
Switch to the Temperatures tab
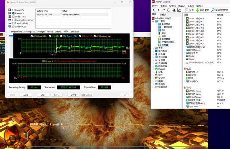(x=16, y=32)
